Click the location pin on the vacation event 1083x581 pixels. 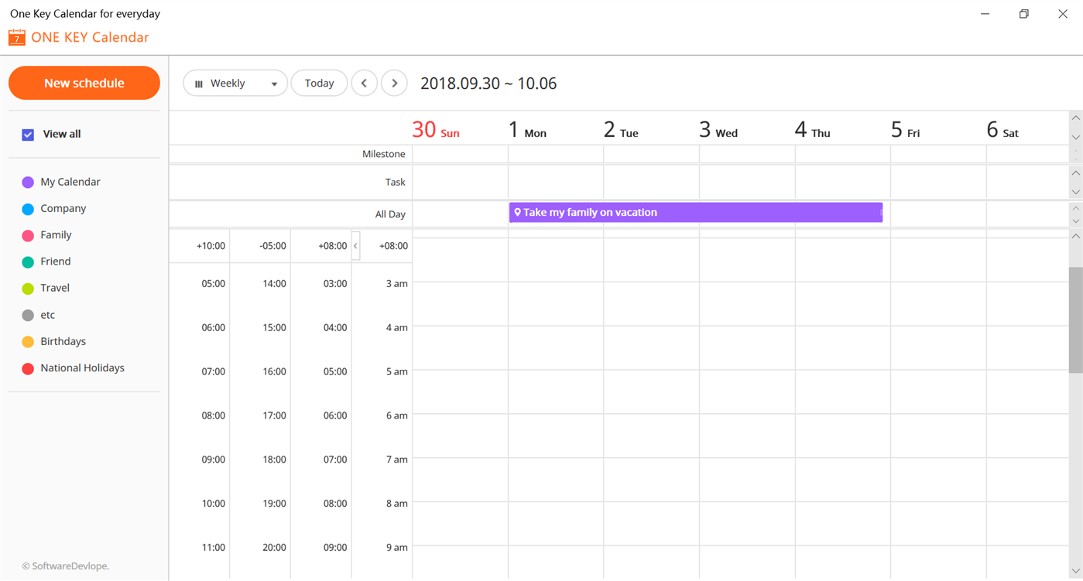click(x=517, y=212)
